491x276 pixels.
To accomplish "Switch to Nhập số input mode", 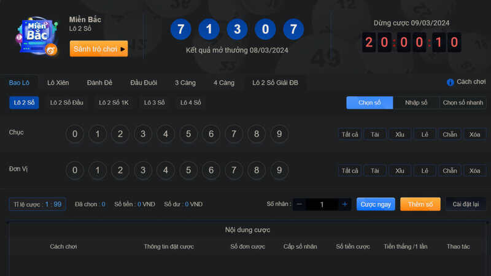I will point(416,103).
